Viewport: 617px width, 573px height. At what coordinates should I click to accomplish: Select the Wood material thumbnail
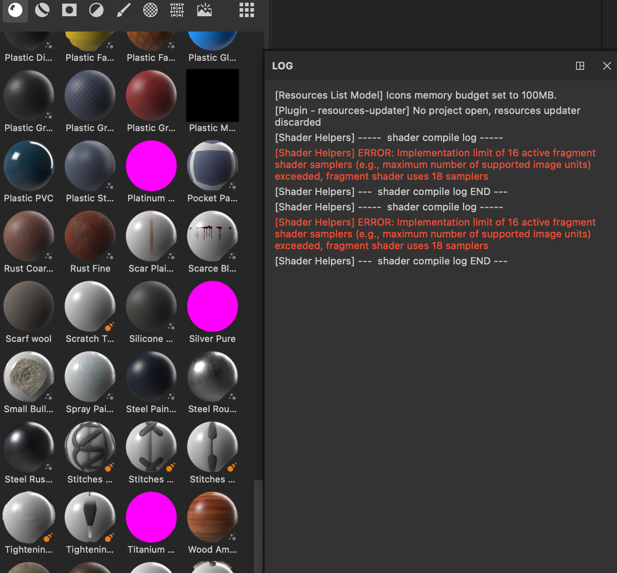pos(212,517)
